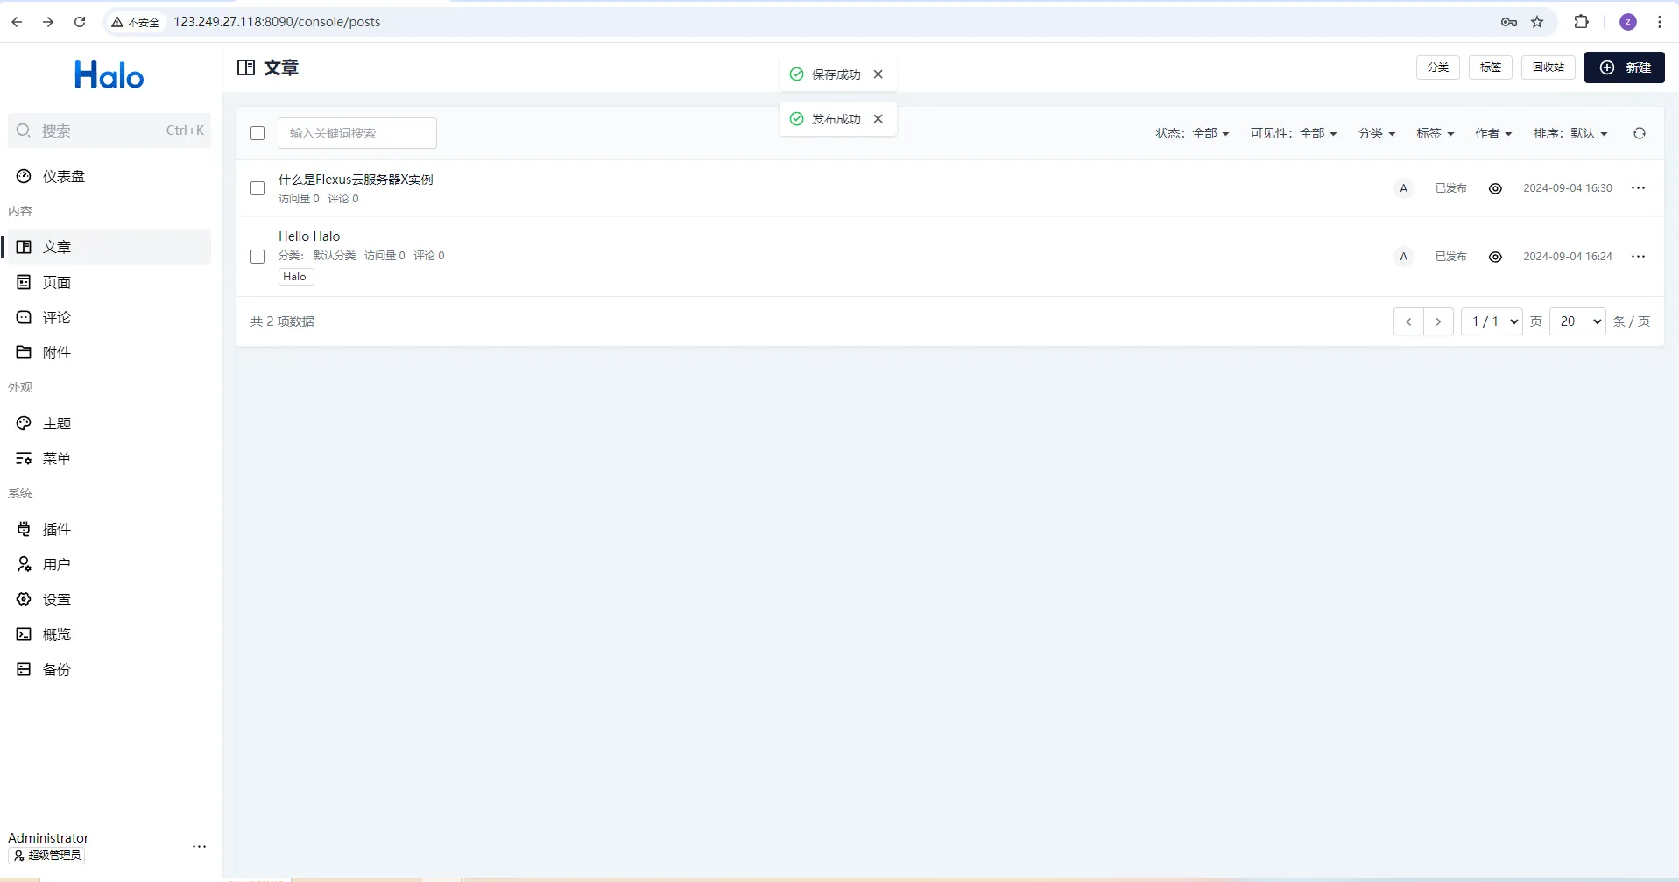
Task: Open the sidebar 搜索 Ctrl+K search box
Action: [109, 131]
